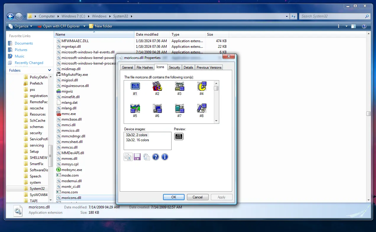Switch to the Security tab
Screen dimensions: 376x232
[x=175, y=68]
